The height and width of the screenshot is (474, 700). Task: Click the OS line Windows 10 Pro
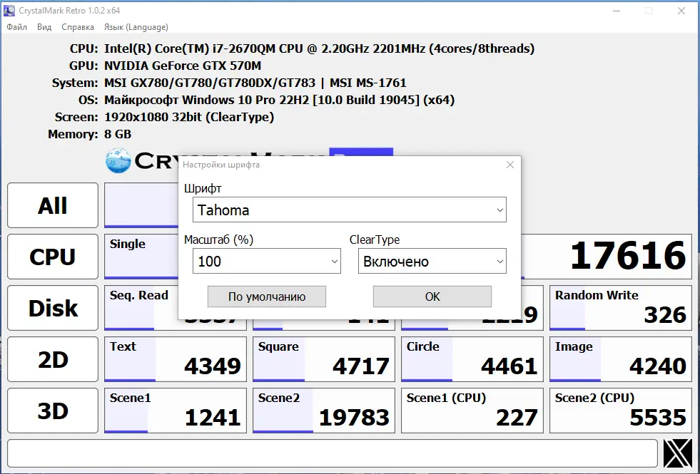(x=280, y=100)
